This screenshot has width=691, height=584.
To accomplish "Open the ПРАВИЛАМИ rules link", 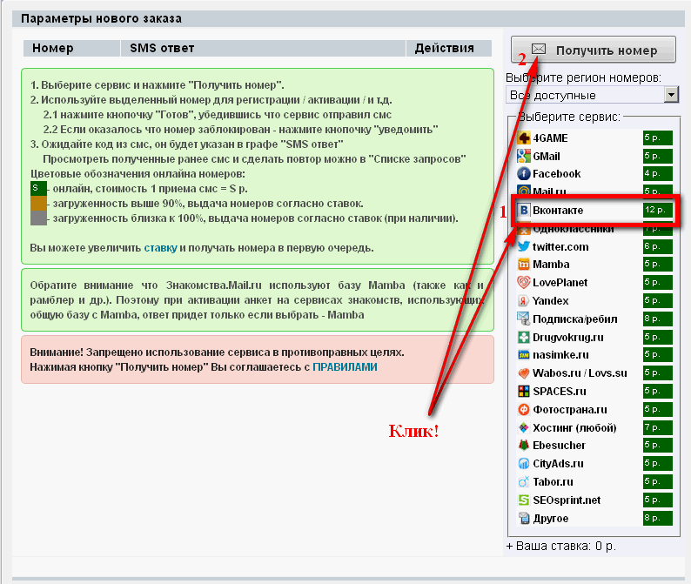I will pyautogui.click(x=345, y=367).
